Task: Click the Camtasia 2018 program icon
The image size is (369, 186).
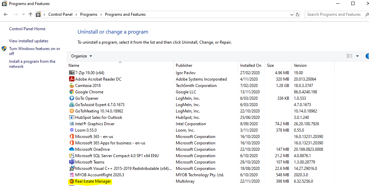Action: coord(71,86)
